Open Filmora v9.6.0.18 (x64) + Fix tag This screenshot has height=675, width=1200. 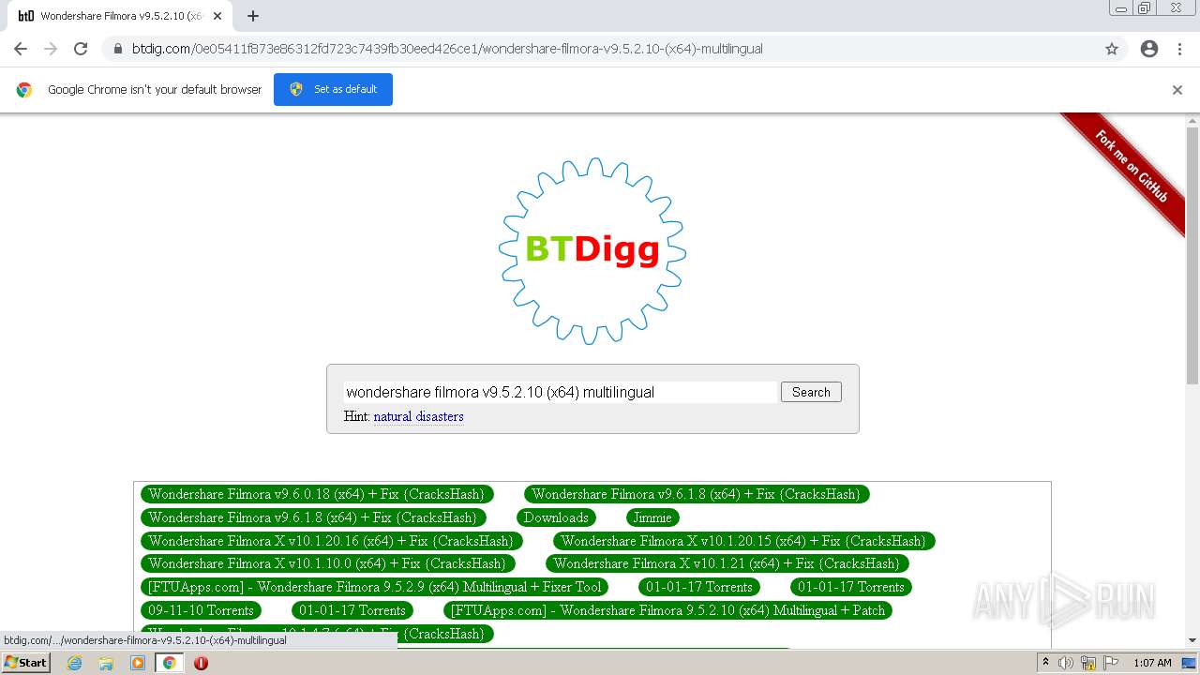coord(317,494)
